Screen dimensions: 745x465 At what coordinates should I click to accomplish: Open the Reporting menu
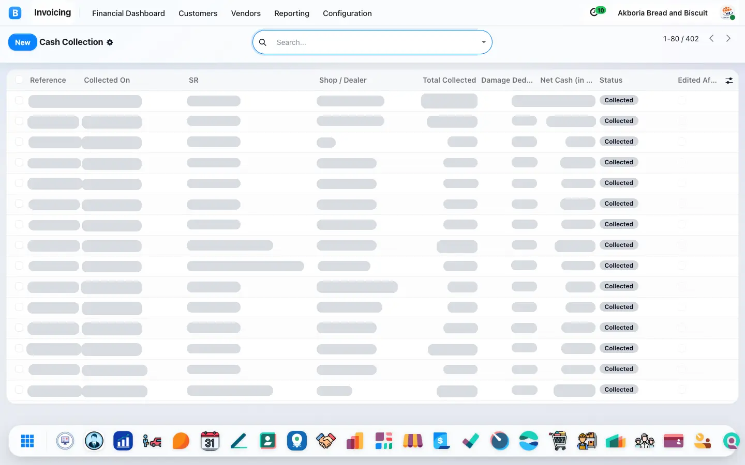(x=292, y=13)
